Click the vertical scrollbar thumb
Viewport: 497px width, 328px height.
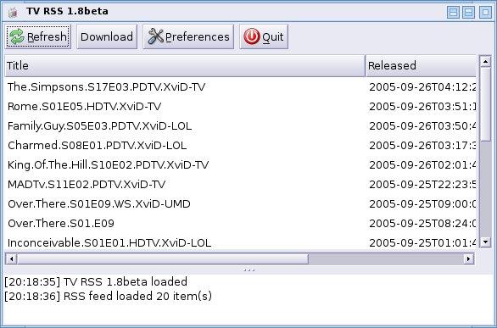485,104
